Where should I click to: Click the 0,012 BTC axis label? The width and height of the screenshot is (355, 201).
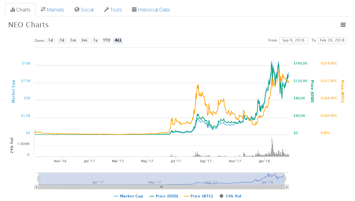pos(329,81)
